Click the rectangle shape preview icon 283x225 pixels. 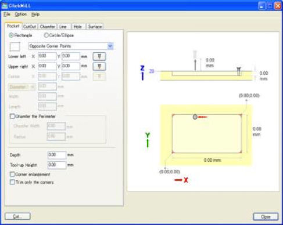pyautogui.click(x=15, y=46)
